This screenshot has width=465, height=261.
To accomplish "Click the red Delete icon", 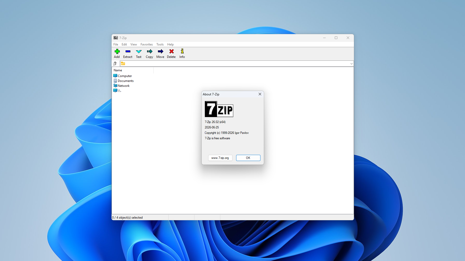I will click(171, 51).
